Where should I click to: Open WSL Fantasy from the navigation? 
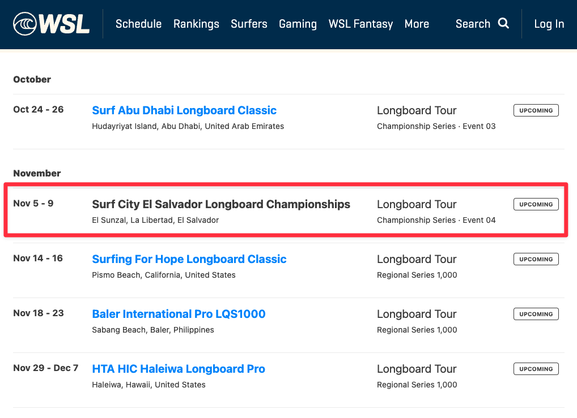click(360, 24)
